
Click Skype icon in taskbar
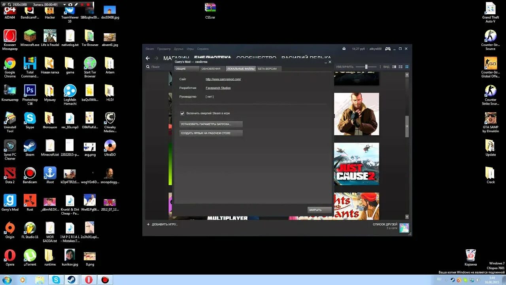[56, 280]
